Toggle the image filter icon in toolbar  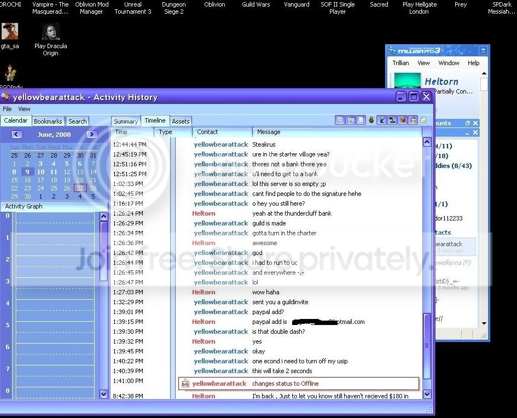(351, 120)
